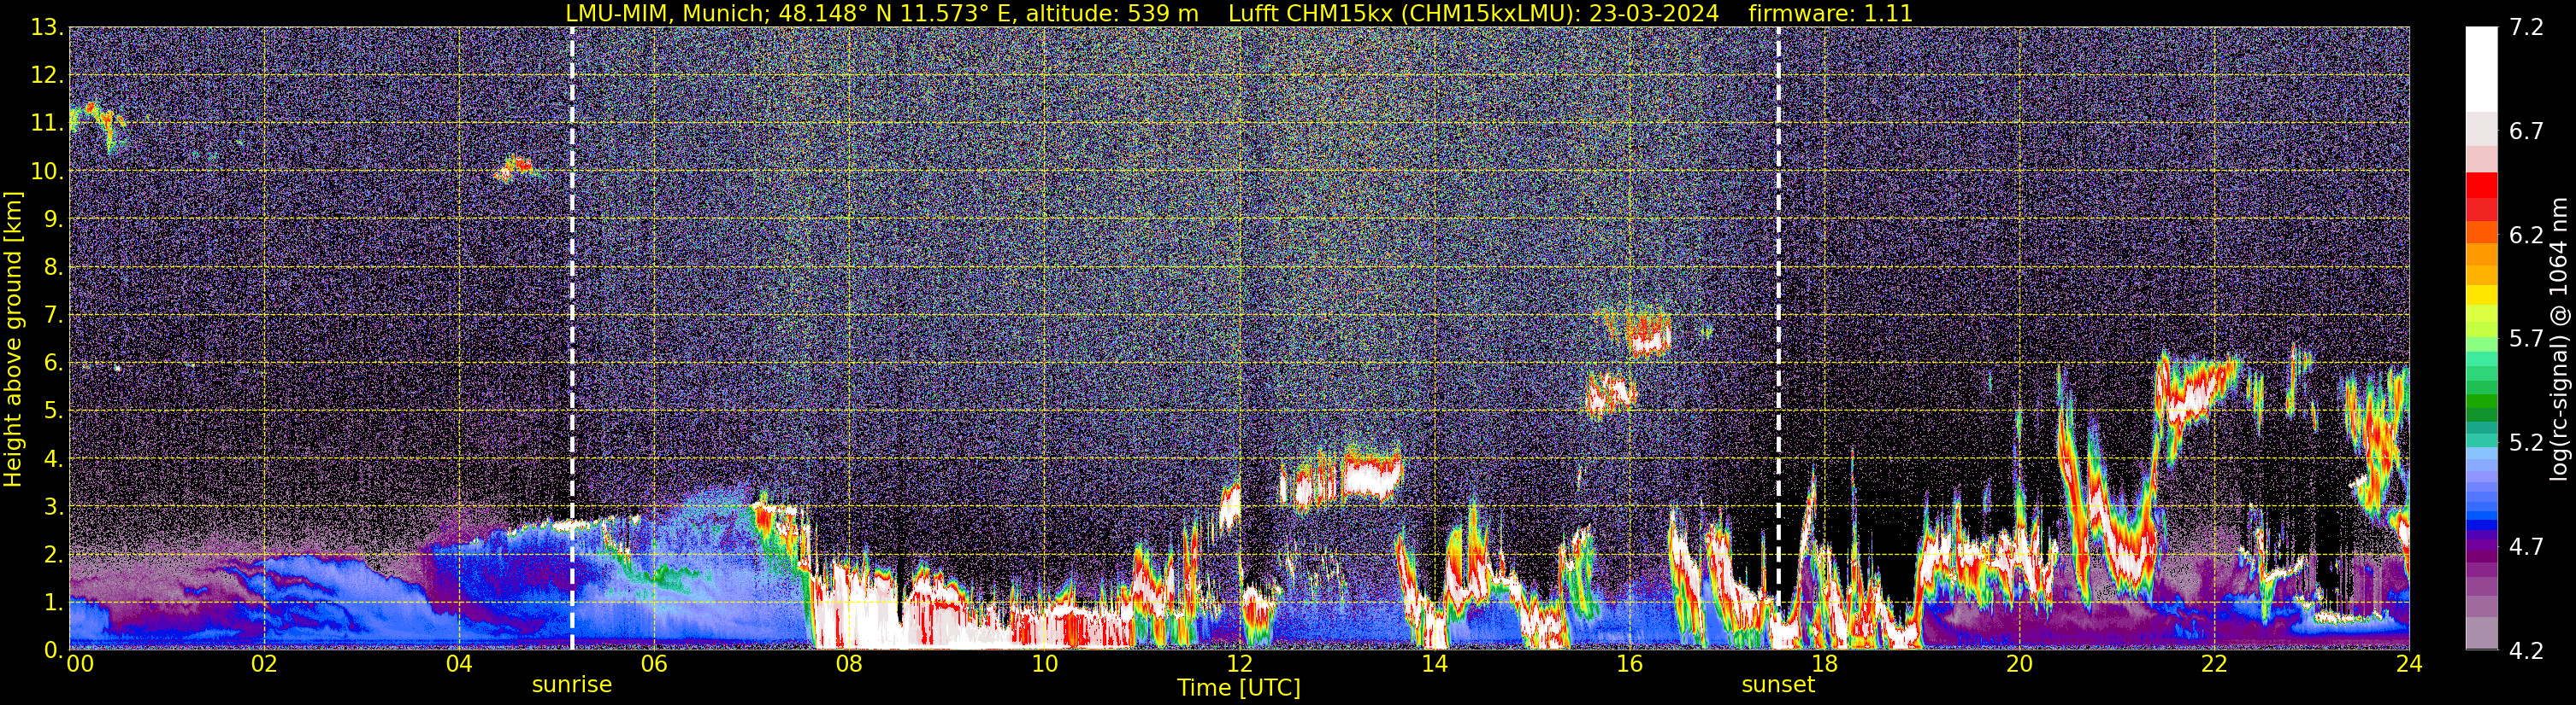Click the sunrise dashed marker line
The width and height of the screenshot is (2576, 705).
tap(572, 337)
